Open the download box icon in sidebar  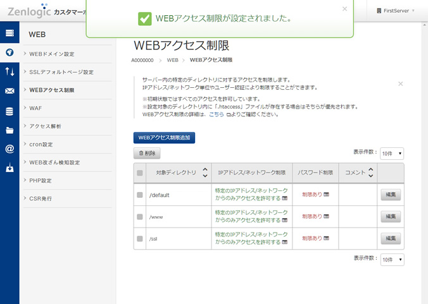coord(9,167)
